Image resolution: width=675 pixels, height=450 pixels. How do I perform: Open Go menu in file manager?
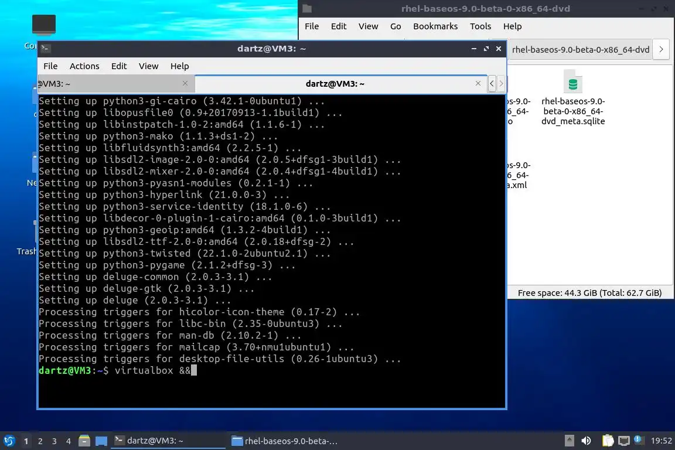pos(396,26)
